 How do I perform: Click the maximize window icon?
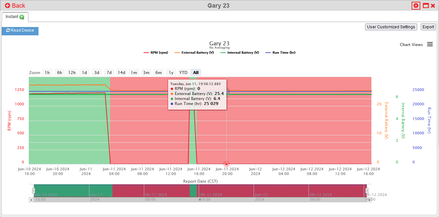(x=426, y=6)
